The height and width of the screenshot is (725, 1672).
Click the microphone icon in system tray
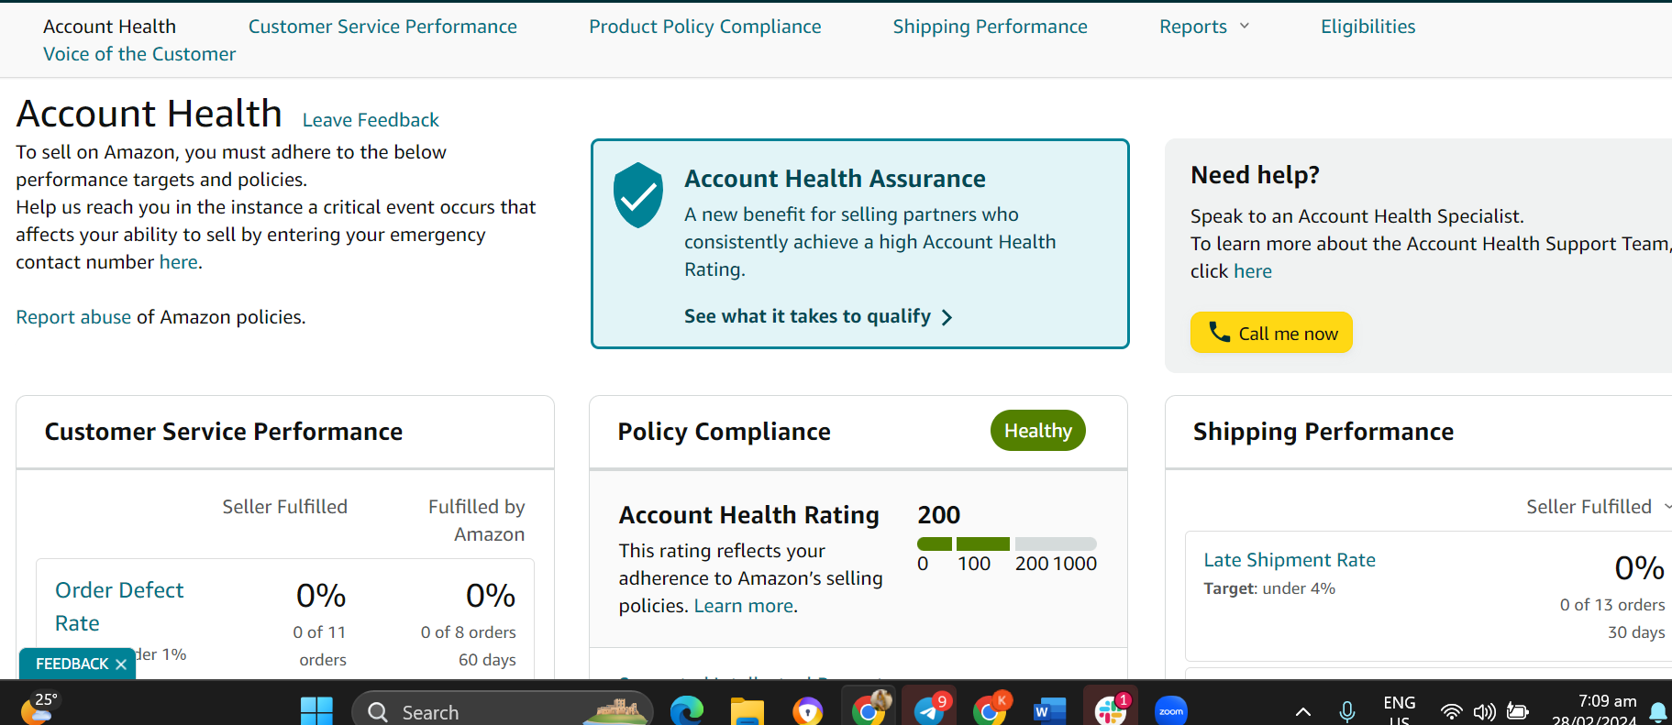tap(1347, 712)
